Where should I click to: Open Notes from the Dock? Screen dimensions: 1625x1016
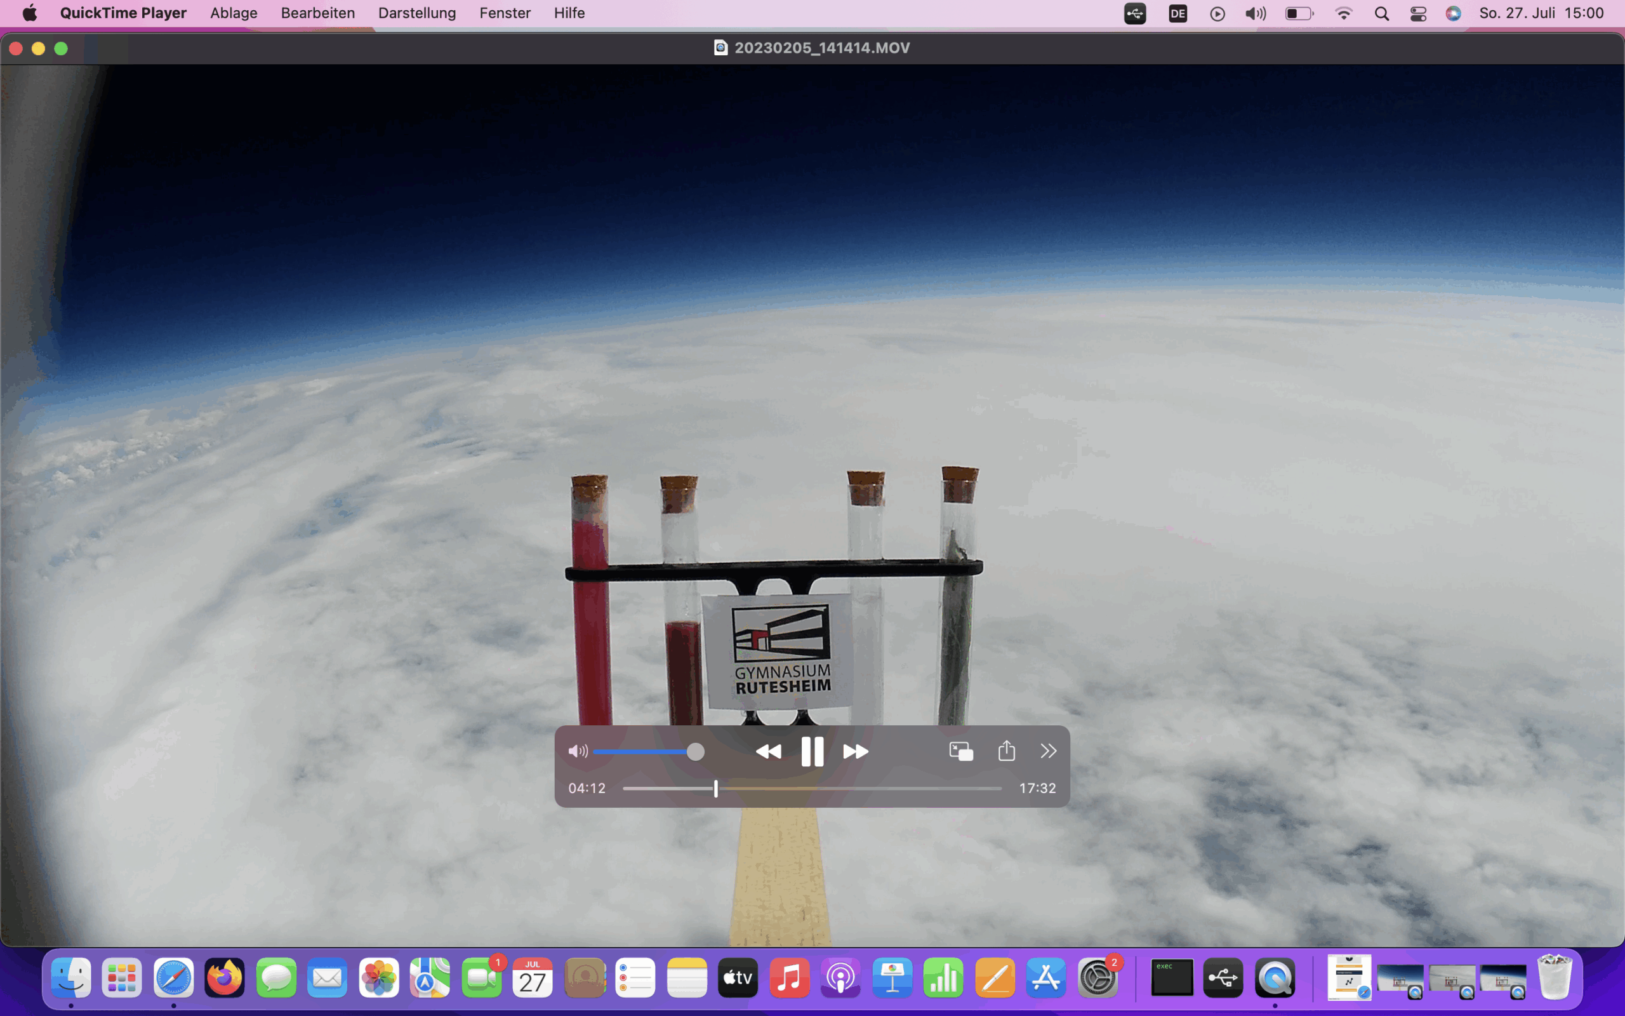(x=687, y=978)
